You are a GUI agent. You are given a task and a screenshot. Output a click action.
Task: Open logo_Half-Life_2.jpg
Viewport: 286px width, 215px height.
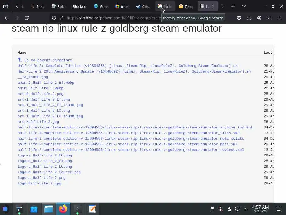39,183
